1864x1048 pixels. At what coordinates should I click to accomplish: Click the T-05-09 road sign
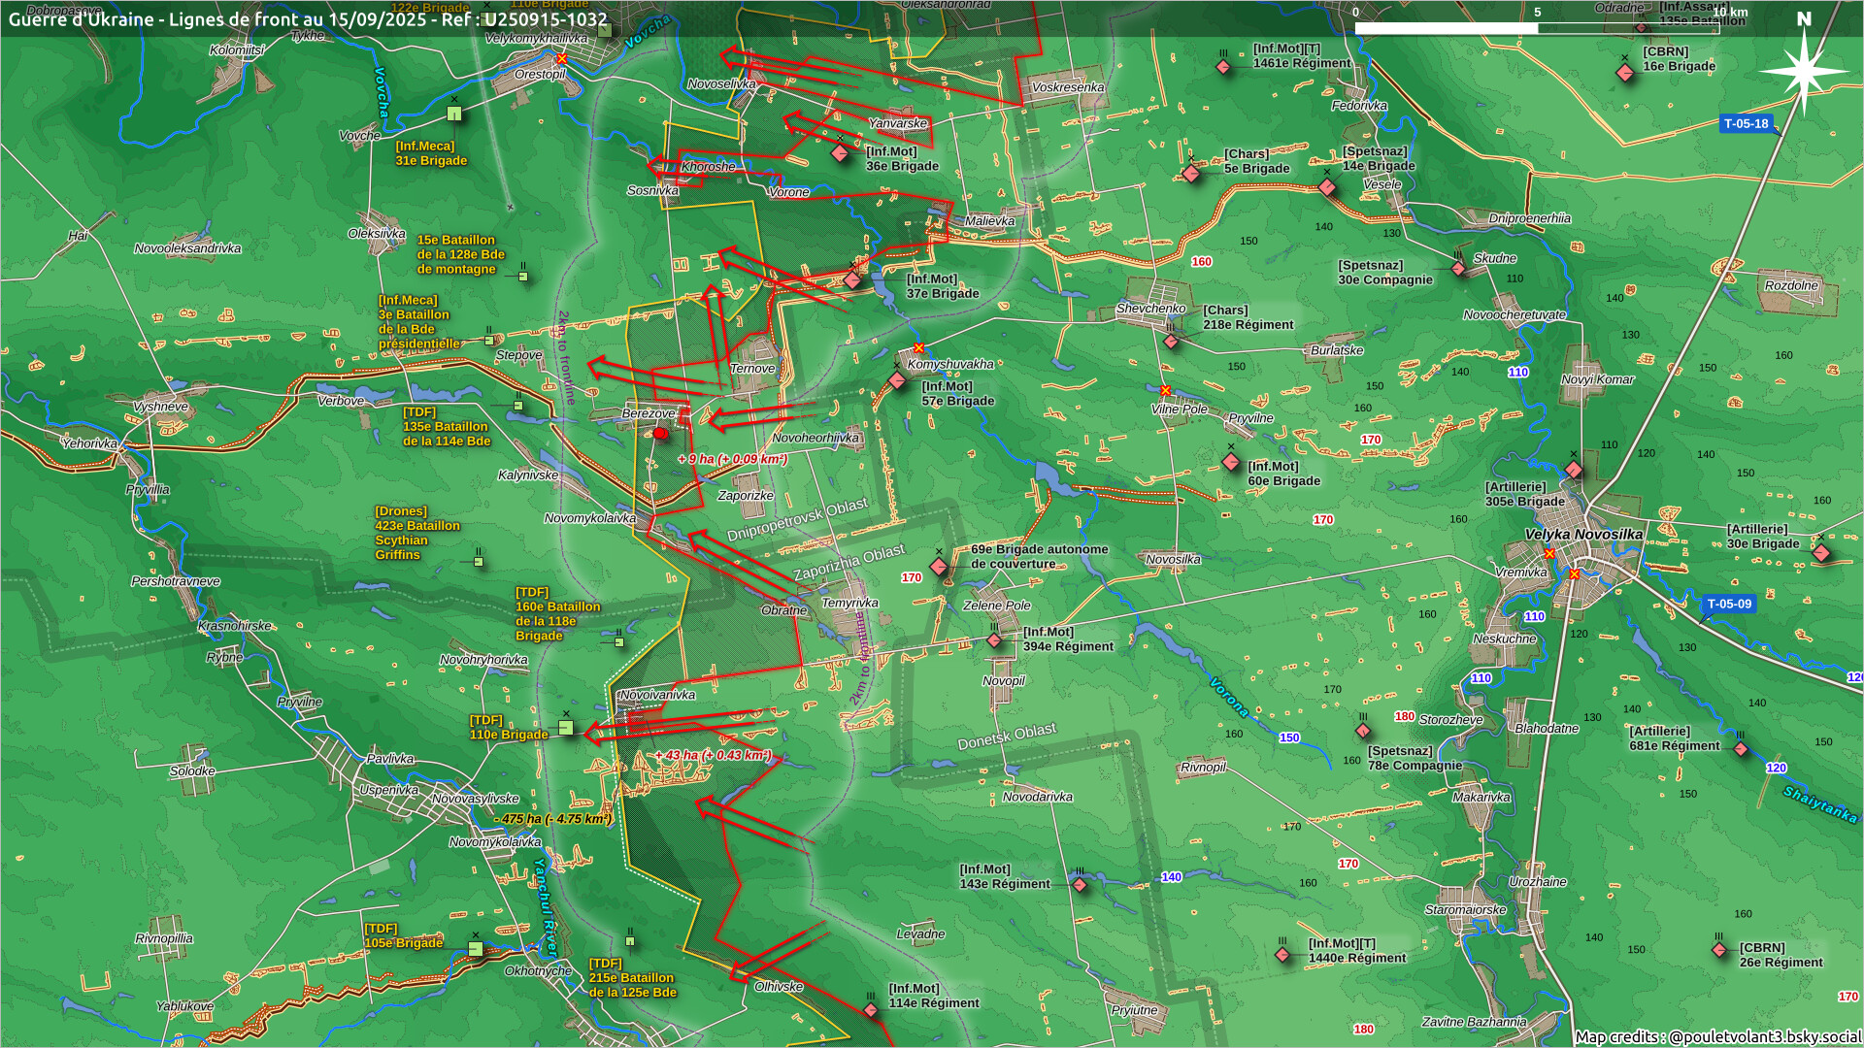pyautogui.click(x=1729, y=605)
